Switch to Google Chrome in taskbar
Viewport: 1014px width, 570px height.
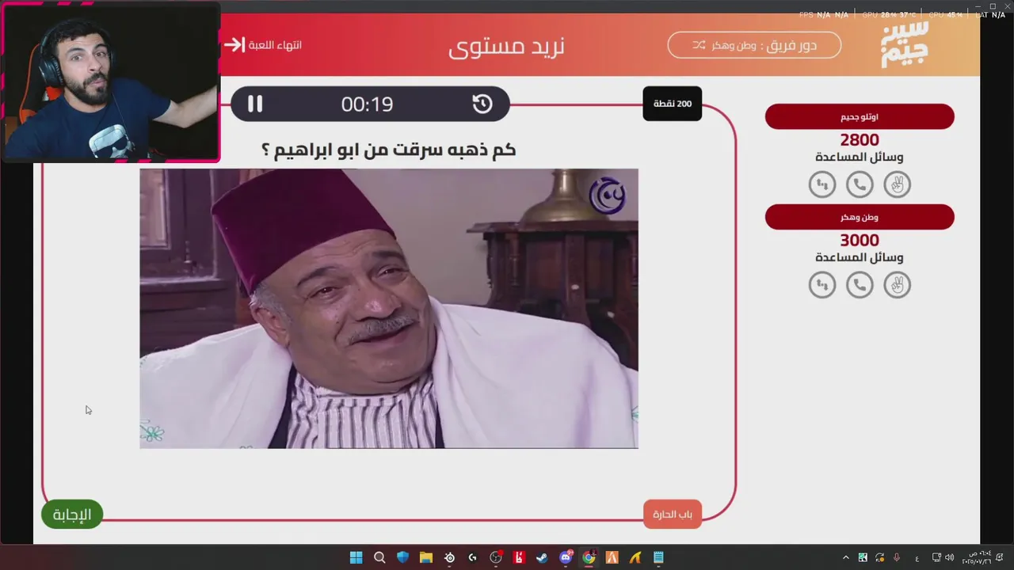[x=589, y=557]
